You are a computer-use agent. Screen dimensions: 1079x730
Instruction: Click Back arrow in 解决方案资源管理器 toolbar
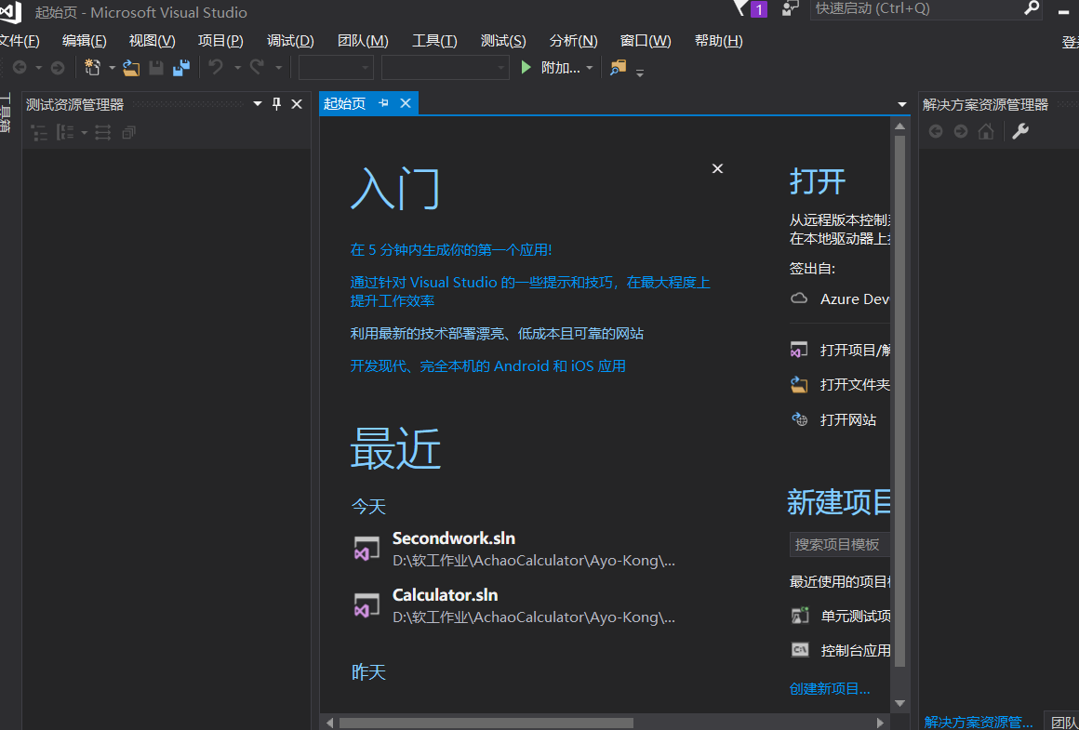tap(935, 131)
